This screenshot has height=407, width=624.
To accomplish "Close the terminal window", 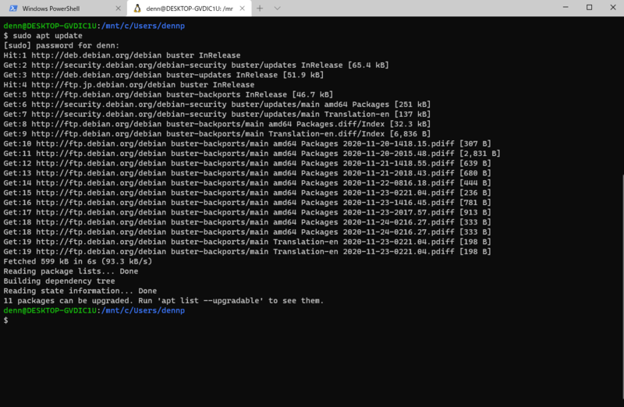I will (x=613, y=7).
